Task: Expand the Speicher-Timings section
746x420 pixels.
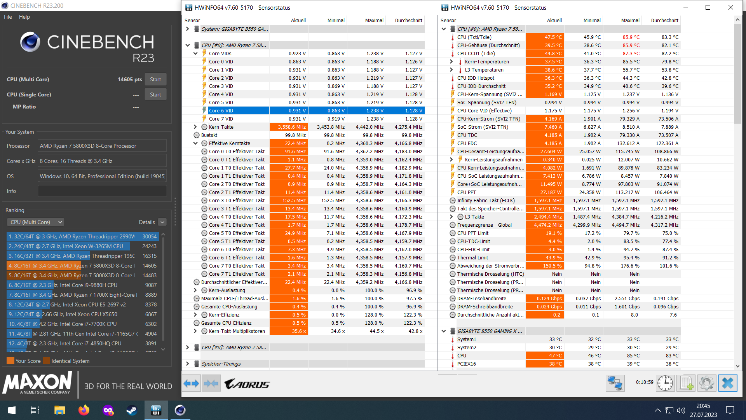Action: coord(187,364)
